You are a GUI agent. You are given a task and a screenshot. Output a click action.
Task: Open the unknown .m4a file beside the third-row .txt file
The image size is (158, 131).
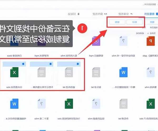(x=96, y=104)
